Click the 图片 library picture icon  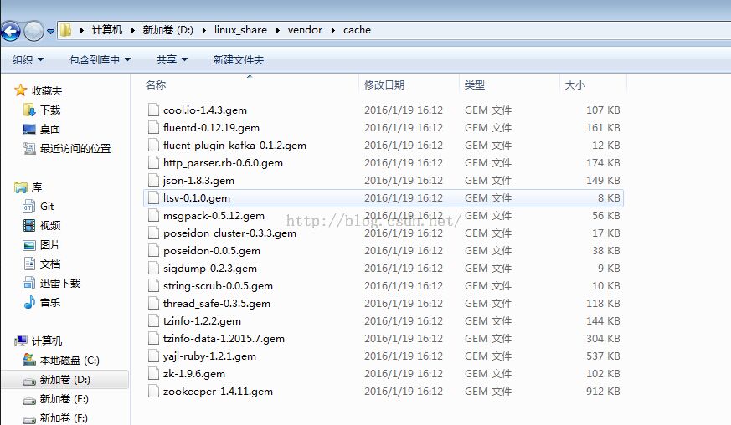(x=29, y=245)
